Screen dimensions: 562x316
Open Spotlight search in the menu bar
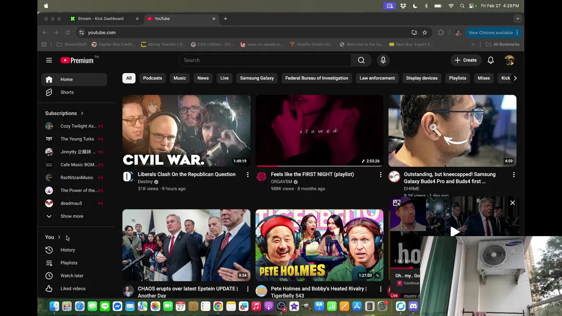tap(462, 6)
